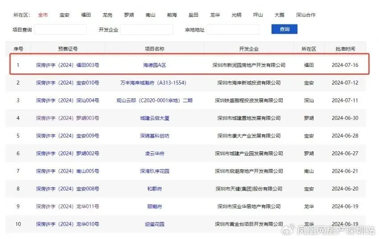Open project 海德园A区
The width and height of the screenshot is (379, 239).
(x=154, y=65)
